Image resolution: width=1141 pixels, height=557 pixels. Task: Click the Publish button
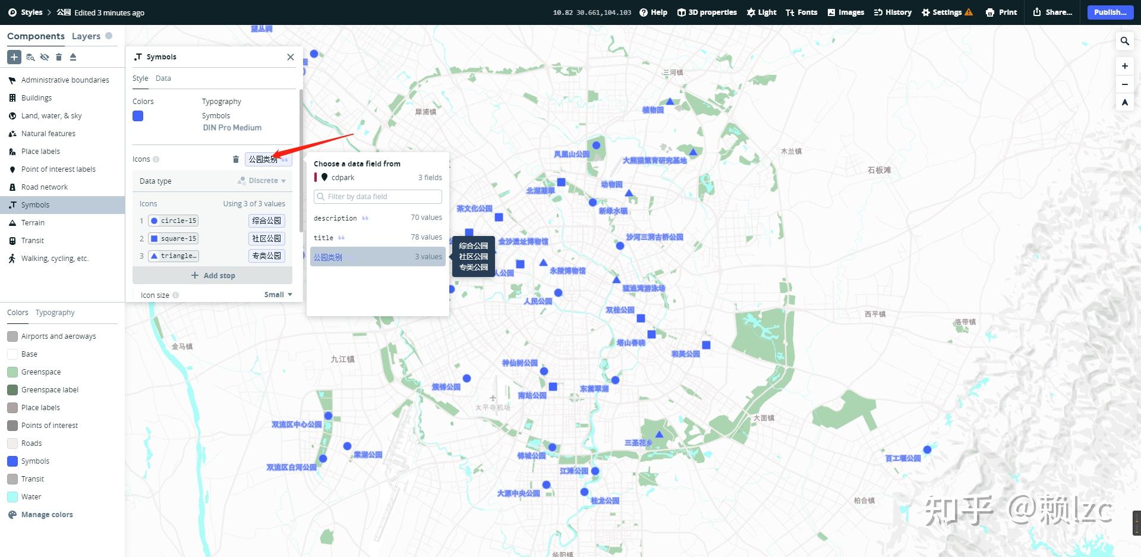pos(1109,12)
